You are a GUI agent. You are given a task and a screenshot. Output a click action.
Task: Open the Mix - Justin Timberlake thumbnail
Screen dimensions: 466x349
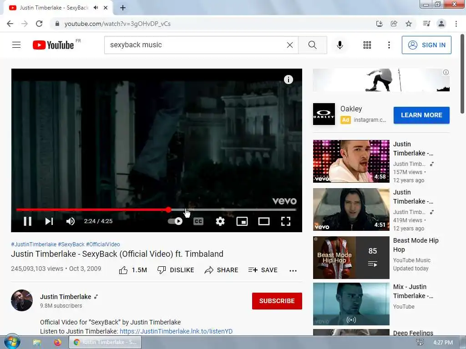351,304
